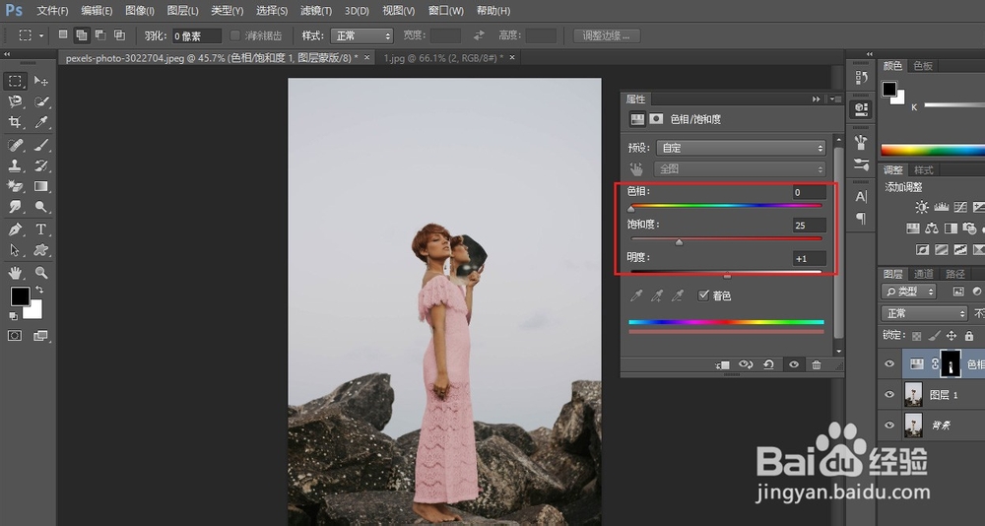Toggle Quick Mask mode
The height and width of the screenshot is (526, 985).
coord(15,336)
